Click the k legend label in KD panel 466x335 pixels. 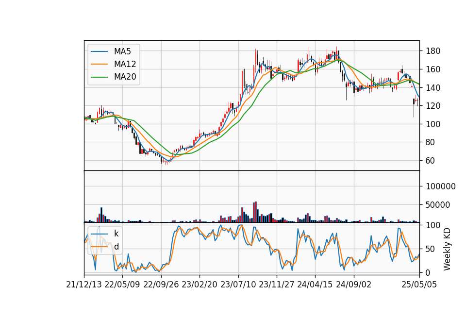pos(116,234)
